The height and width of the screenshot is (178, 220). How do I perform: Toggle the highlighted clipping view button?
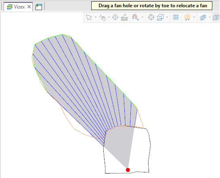[216, 17]
